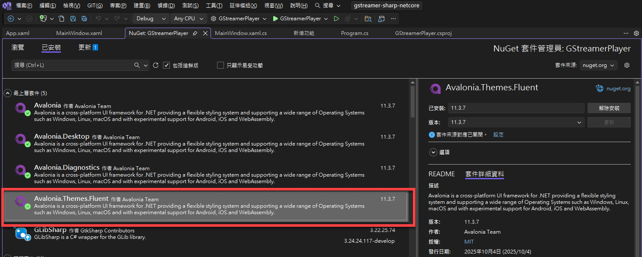
Task: Enable the 只顯示易受攻擊 checkbox
Action: (220, 65)
